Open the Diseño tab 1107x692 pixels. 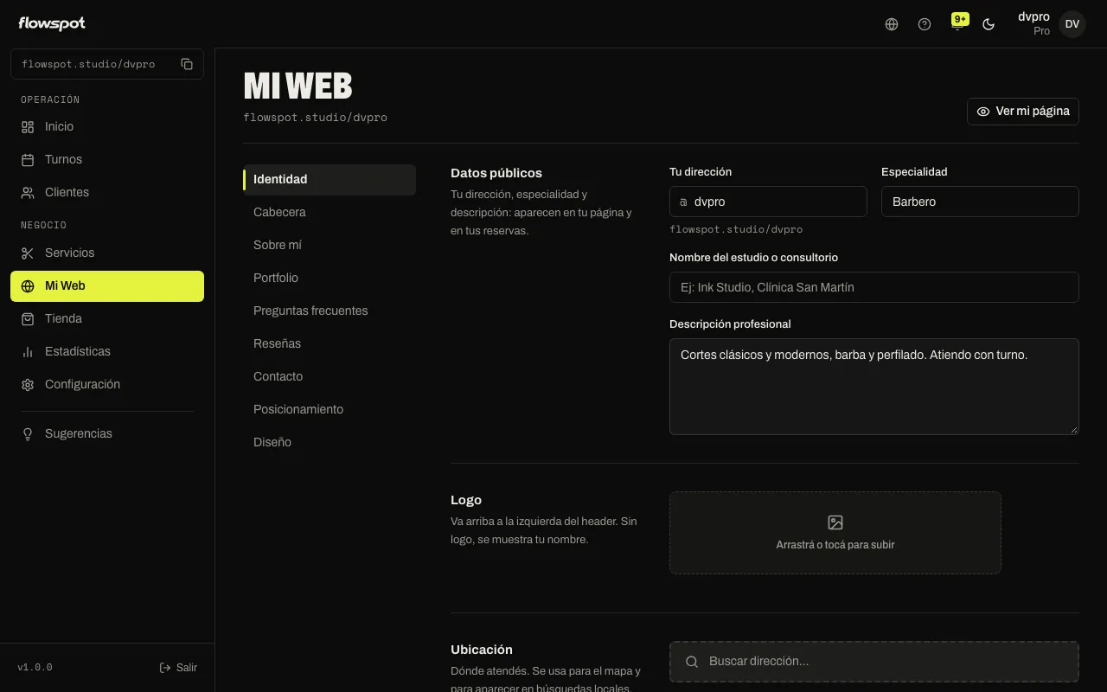pyautogui.click(x=330, y=442)
